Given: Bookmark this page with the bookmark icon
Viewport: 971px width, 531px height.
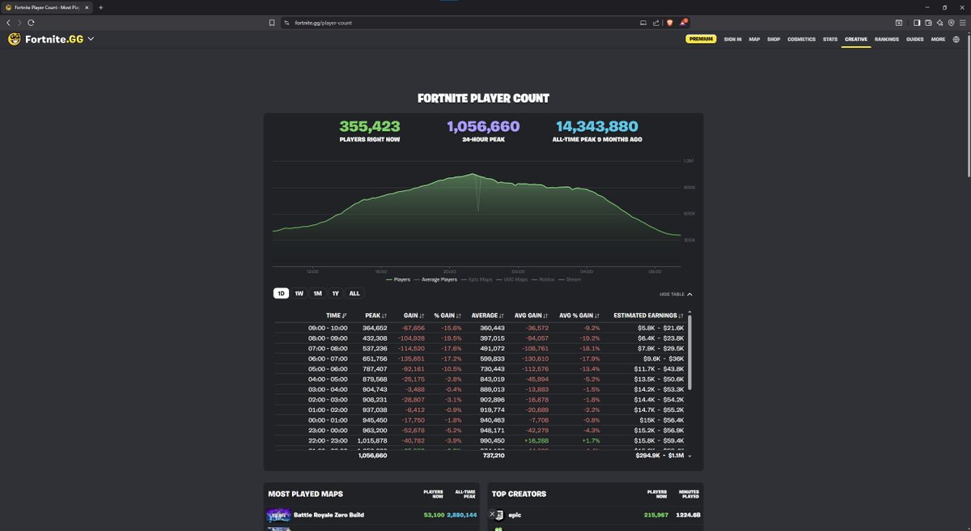Looking at the screenshot, I should pyautogui.click(x=272, y=23).
